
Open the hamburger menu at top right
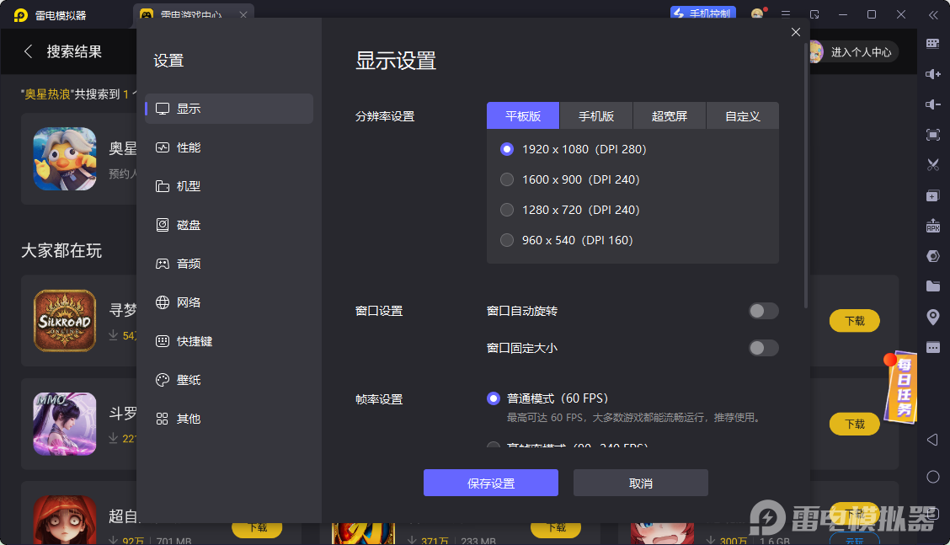pos(785,14)
